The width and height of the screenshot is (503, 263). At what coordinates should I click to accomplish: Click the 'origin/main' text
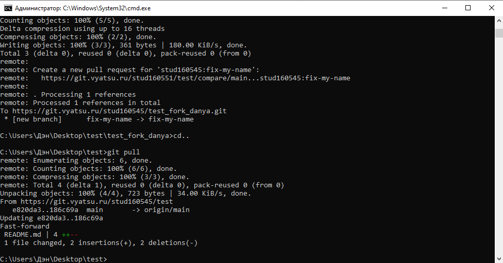[166, 210]
